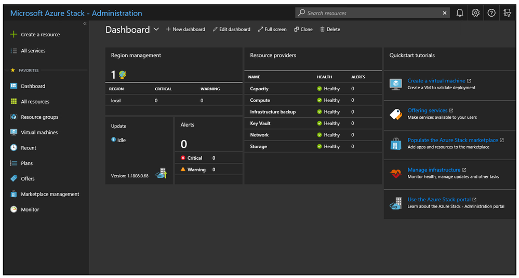Click the Alerts tile title
This screenshot has height=278, width=519.
188,124
